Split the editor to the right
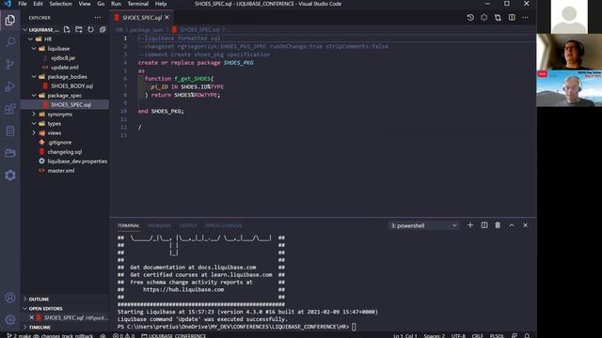The height and width of the screenshot is (338, 602). tap(512, 18)
